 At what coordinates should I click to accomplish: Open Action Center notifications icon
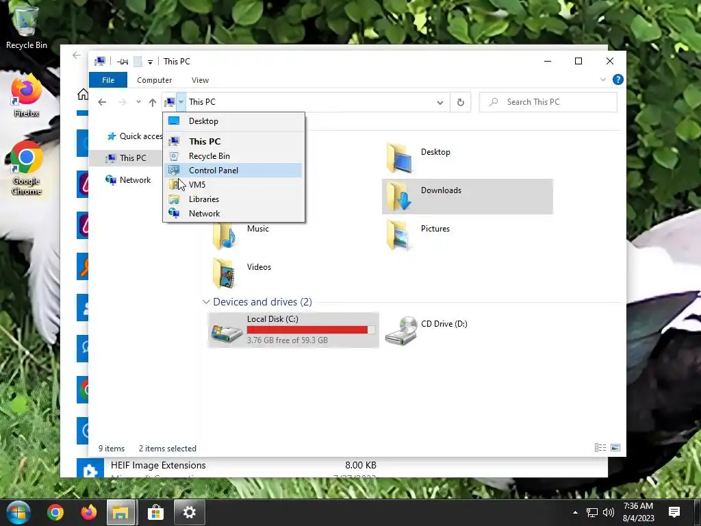pos(674,512)
